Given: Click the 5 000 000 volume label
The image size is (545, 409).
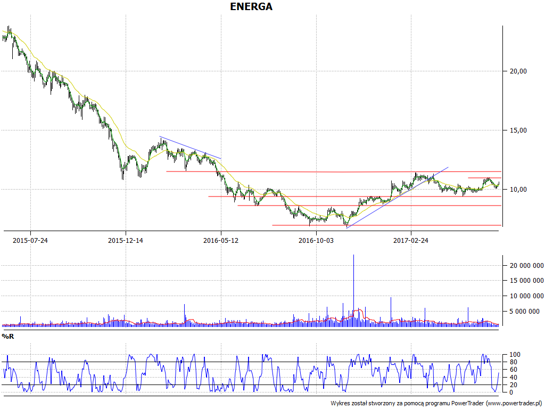Looking at the screenshot, I should (524, 311).
